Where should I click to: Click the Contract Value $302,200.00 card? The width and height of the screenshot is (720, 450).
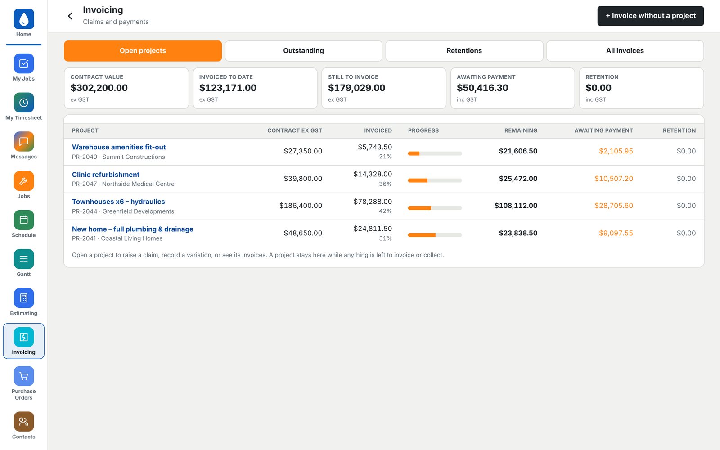(x=126, y=88)
